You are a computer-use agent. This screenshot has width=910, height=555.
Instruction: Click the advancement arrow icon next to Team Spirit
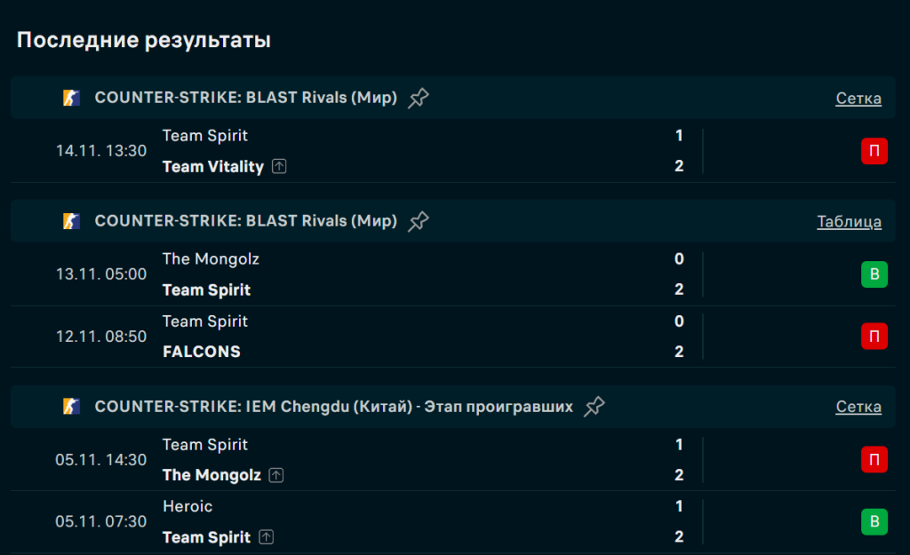[x=267, y=537]
